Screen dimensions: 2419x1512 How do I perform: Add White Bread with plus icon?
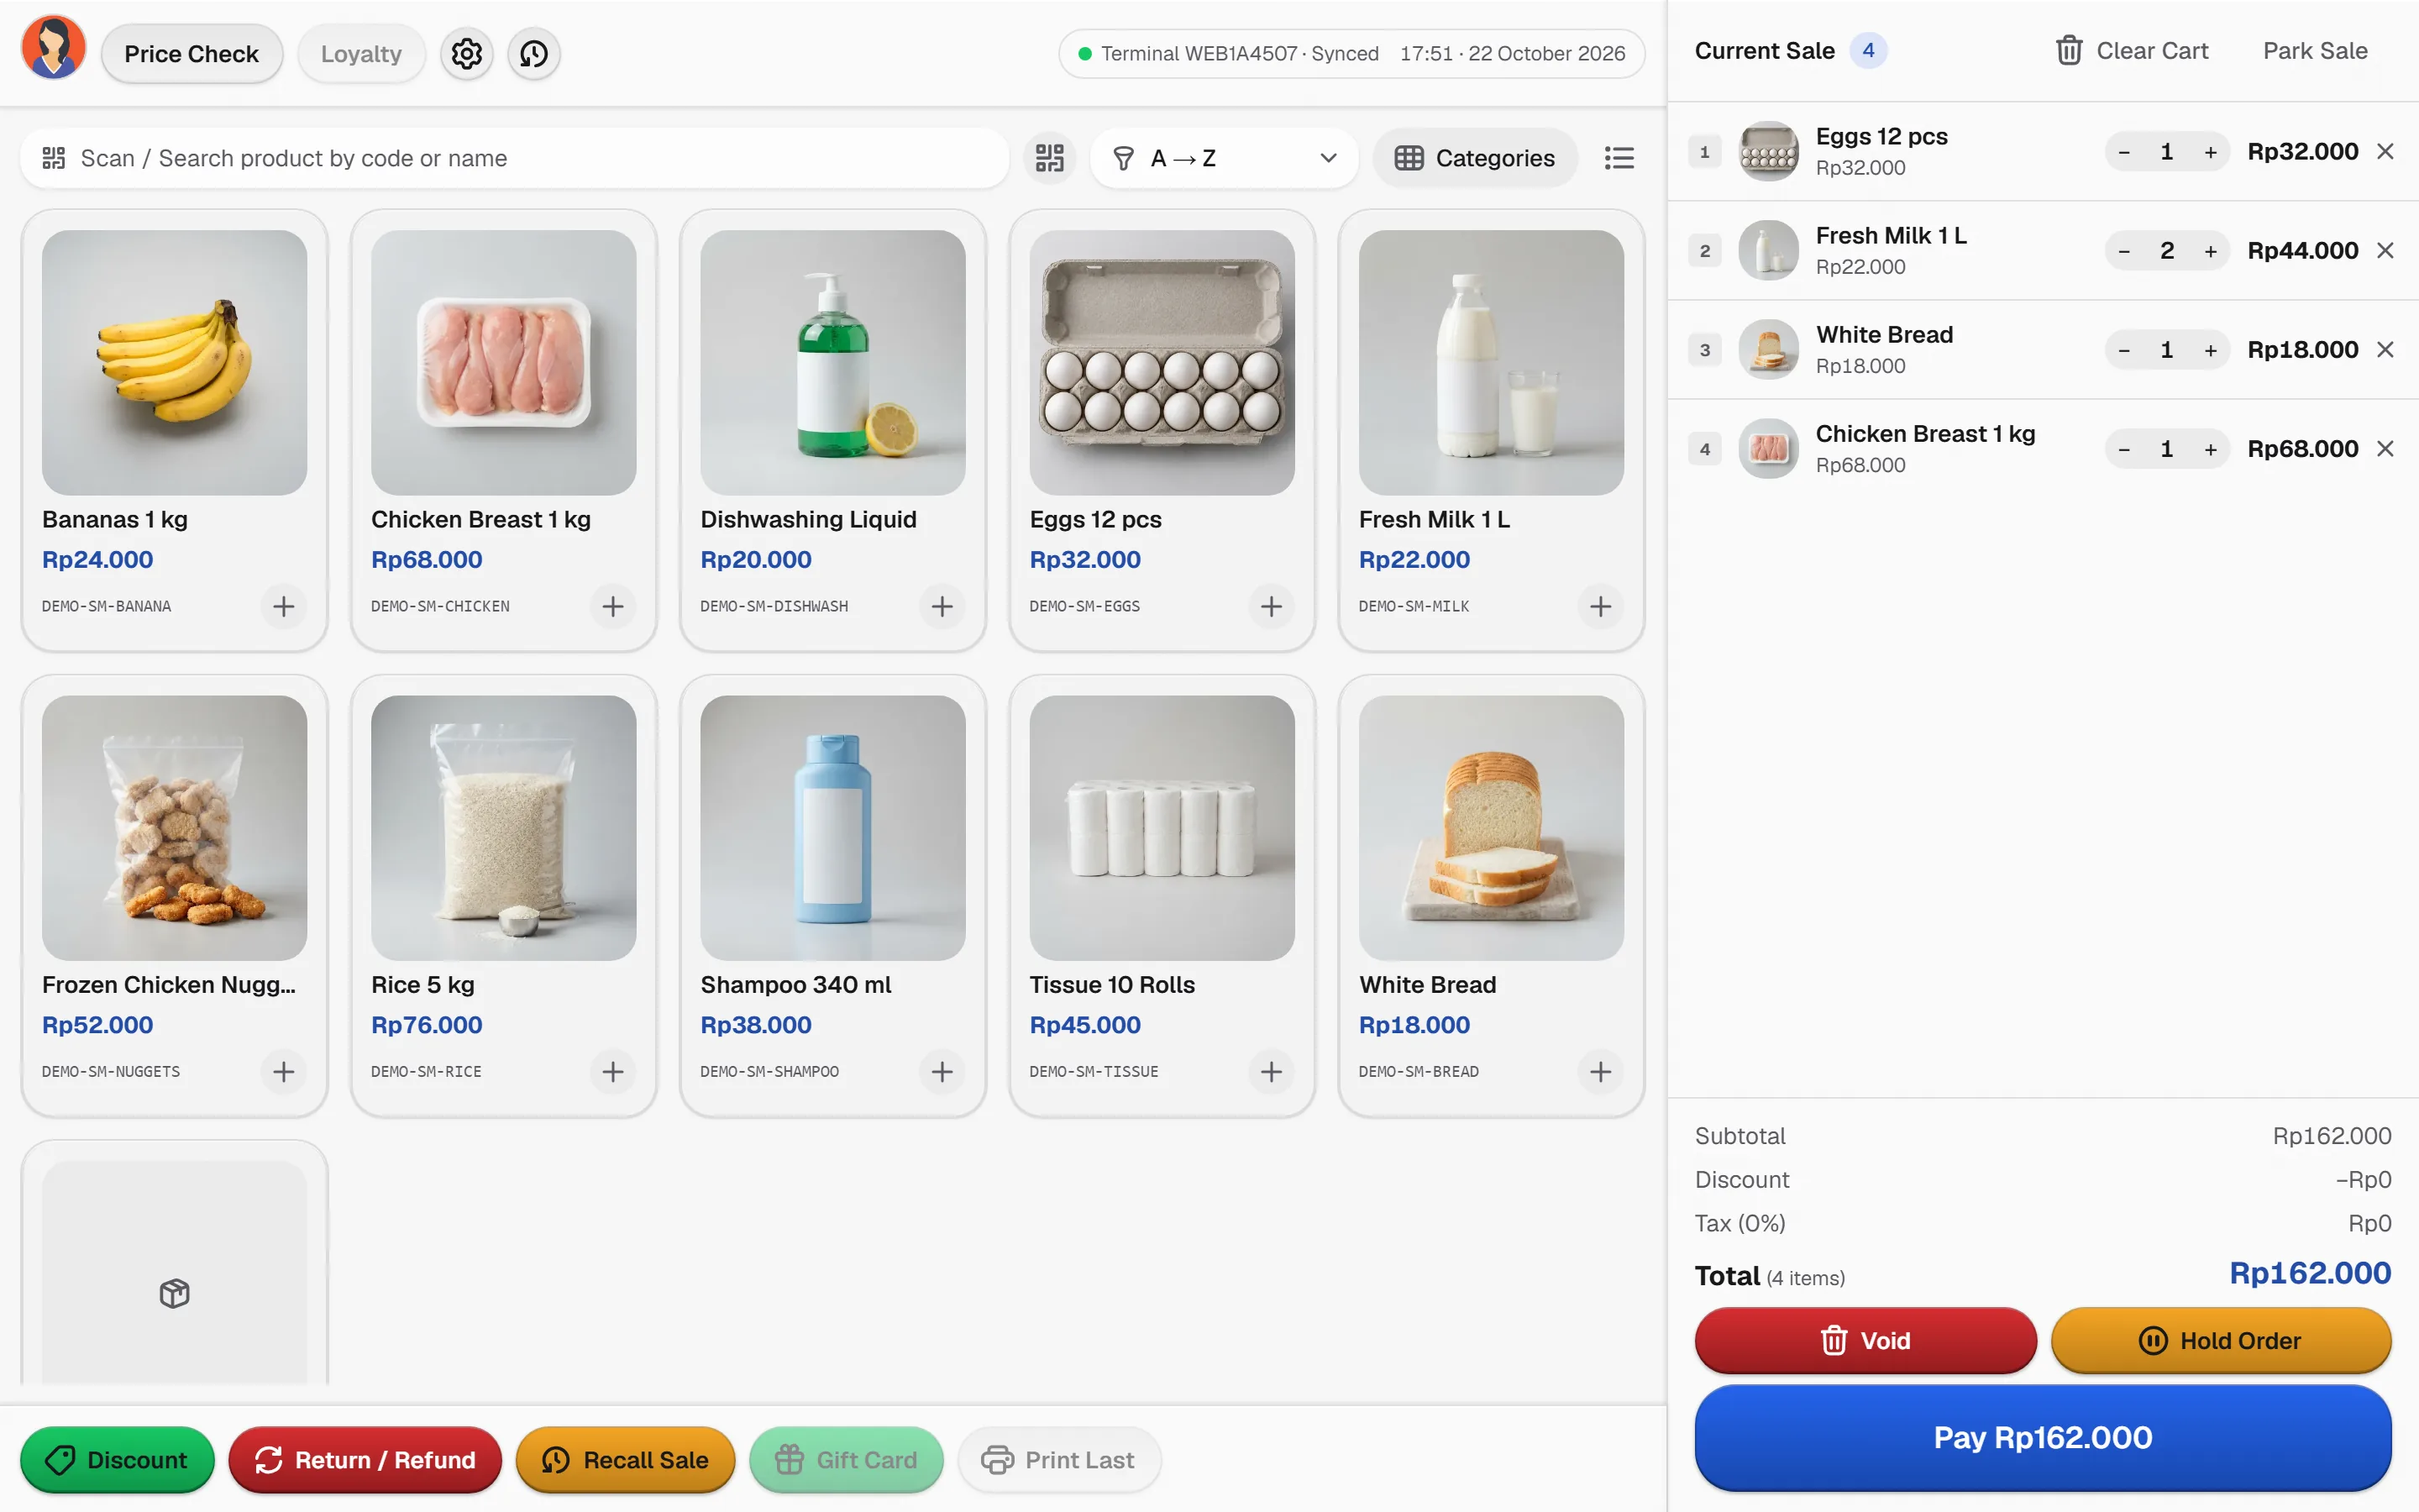click(1600, 1072)
